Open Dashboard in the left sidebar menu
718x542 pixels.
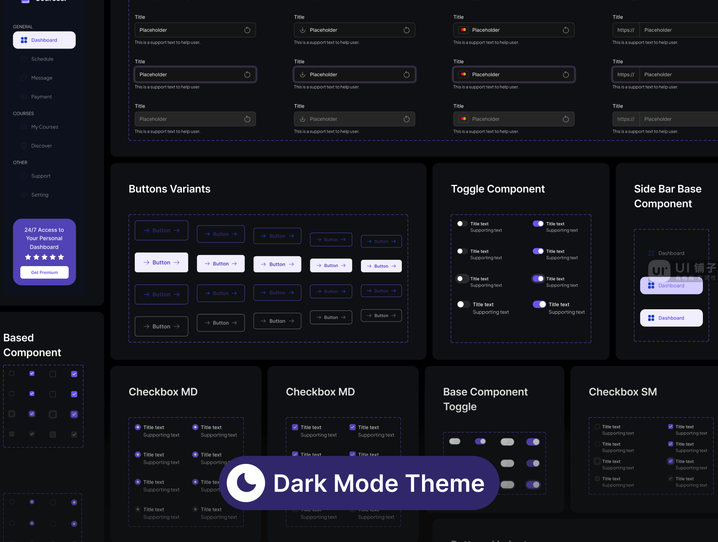[44, 40]
